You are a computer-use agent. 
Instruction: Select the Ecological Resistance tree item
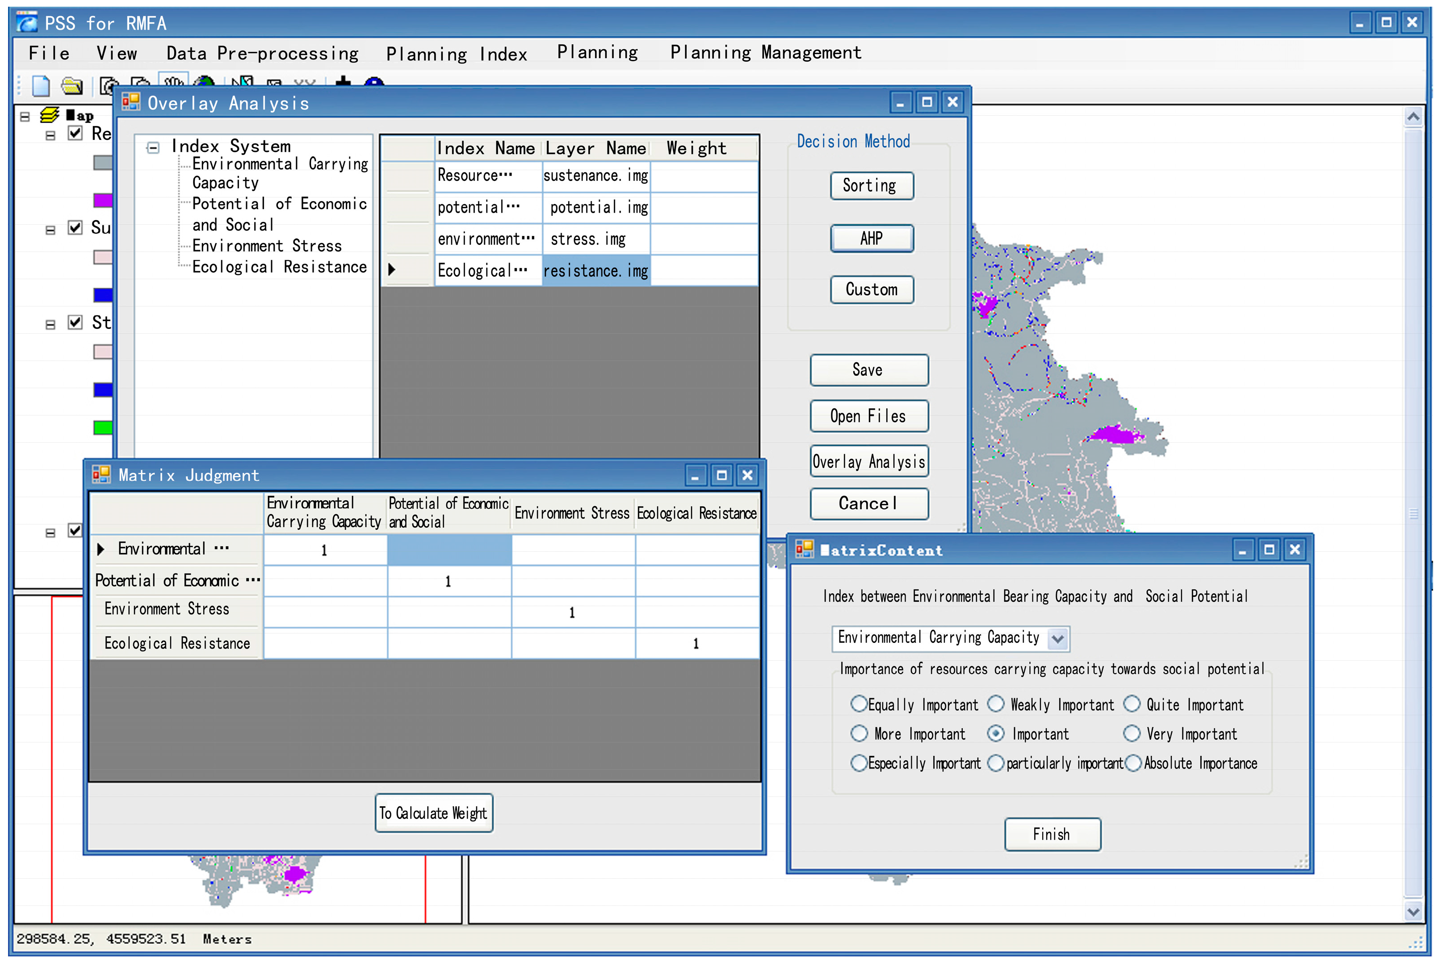point(279,267)
